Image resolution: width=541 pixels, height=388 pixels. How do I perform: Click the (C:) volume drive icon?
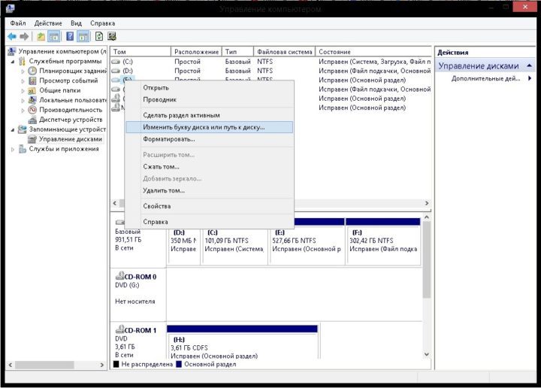tap(116, 62)
